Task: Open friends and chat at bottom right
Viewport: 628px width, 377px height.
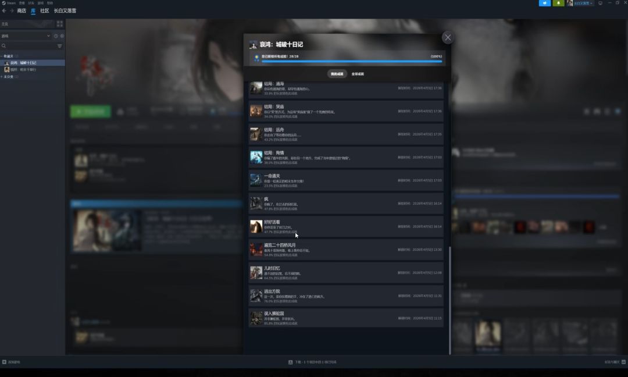Action: pos(615,362)
